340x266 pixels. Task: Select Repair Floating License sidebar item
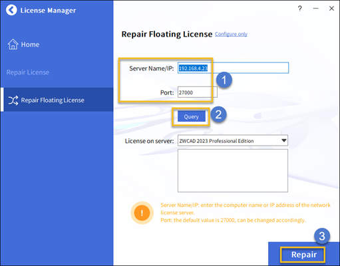[57, 100]
